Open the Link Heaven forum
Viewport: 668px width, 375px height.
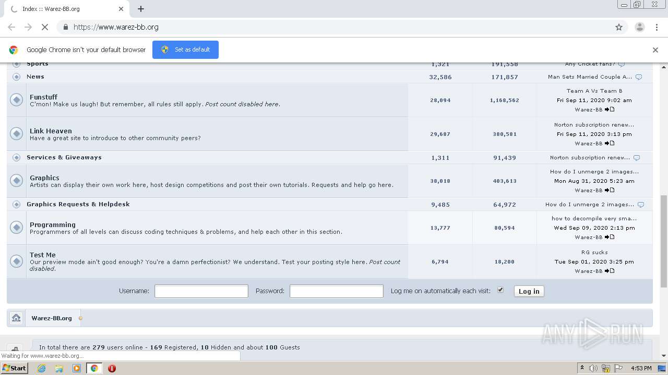(x=51, y=131)
